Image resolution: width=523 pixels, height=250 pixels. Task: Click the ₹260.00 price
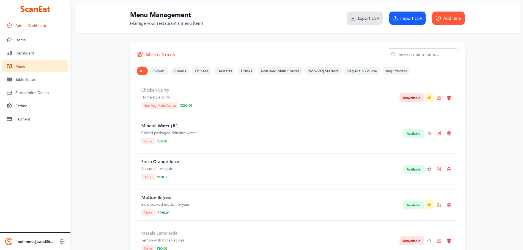pyautogui.click(x=186, y=106)
